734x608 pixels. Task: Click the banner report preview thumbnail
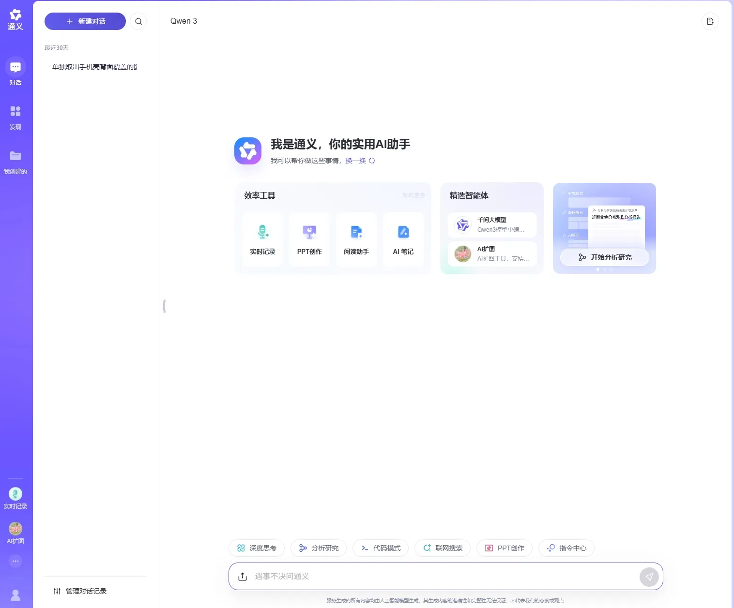(x=616, y=227)
